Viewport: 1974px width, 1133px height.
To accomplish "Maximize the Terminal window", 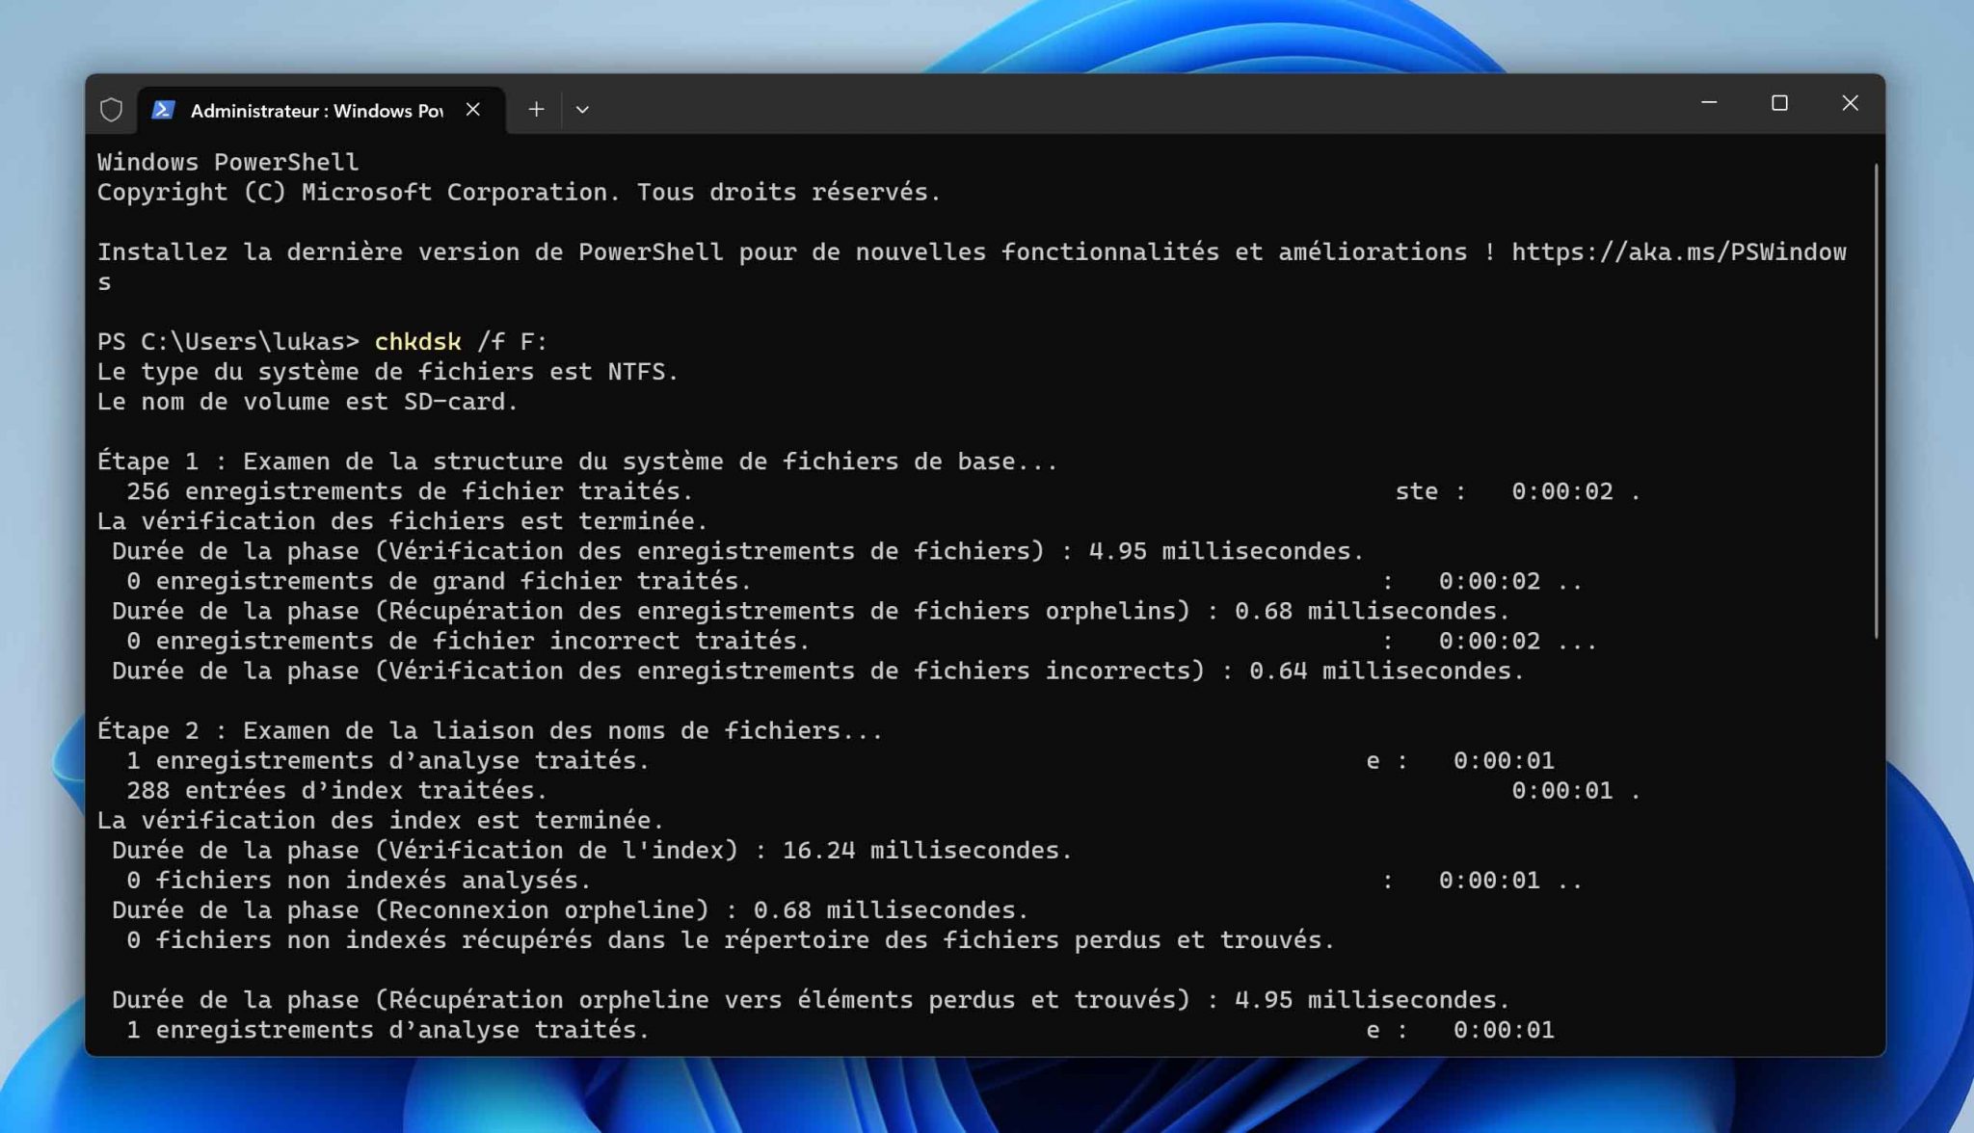I will coord(1779,102).
